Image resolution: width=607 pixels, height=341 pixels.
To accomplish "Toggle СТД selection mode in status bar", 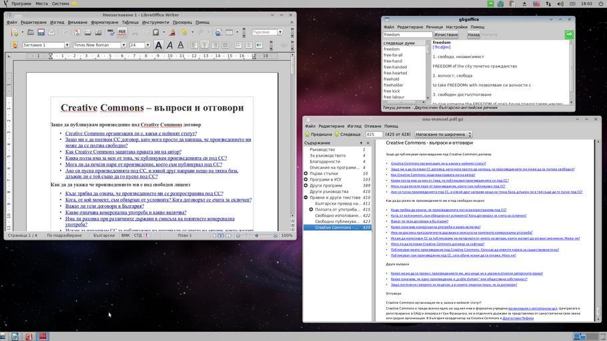I will pos(137,236).
